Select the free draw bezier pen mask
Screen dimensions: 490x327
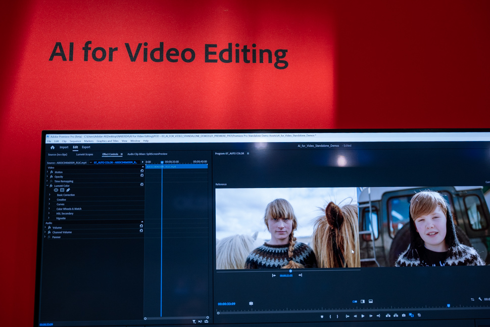pos(68,190)
